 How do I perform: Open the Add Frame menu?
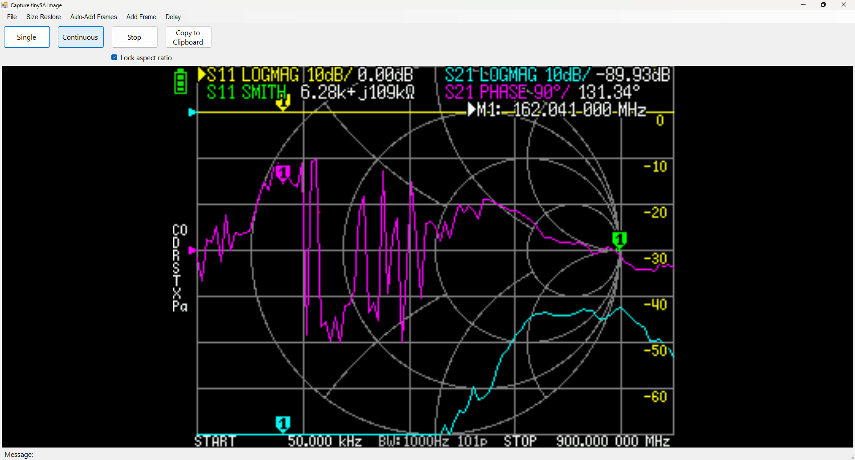tap(141, 17)
